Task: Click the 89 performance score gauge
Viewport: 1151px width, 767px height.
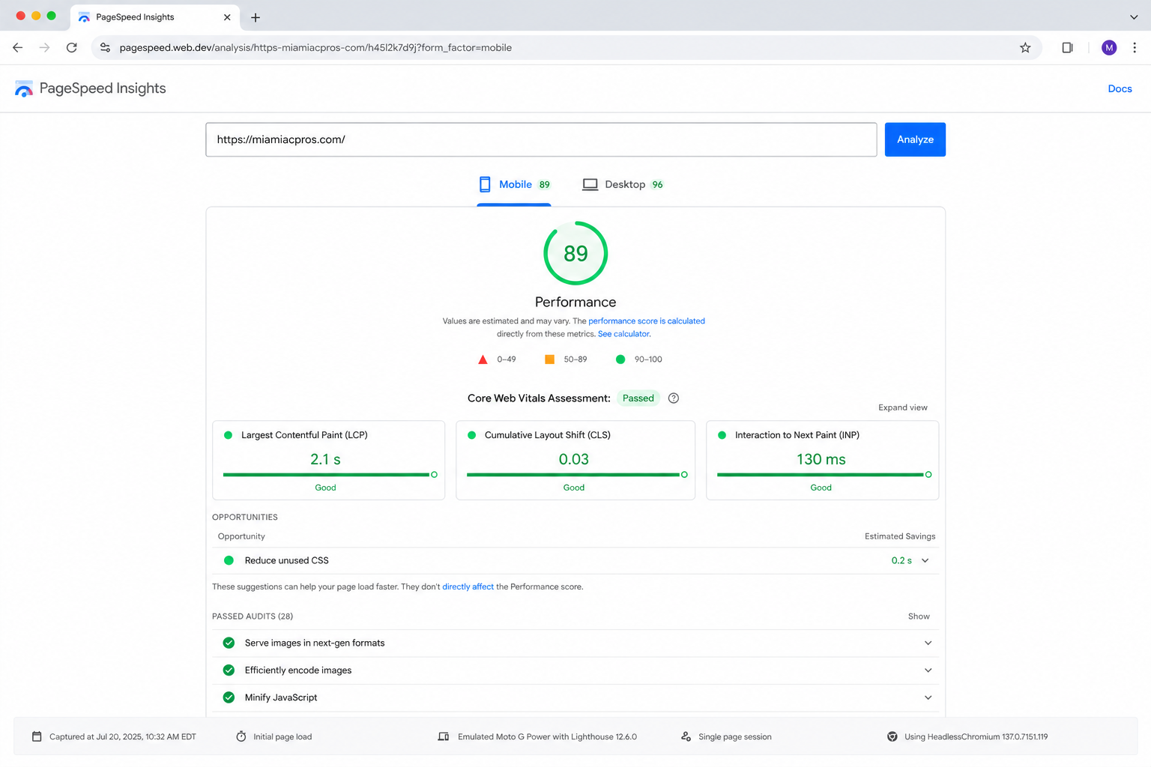Action: point(575,253)
